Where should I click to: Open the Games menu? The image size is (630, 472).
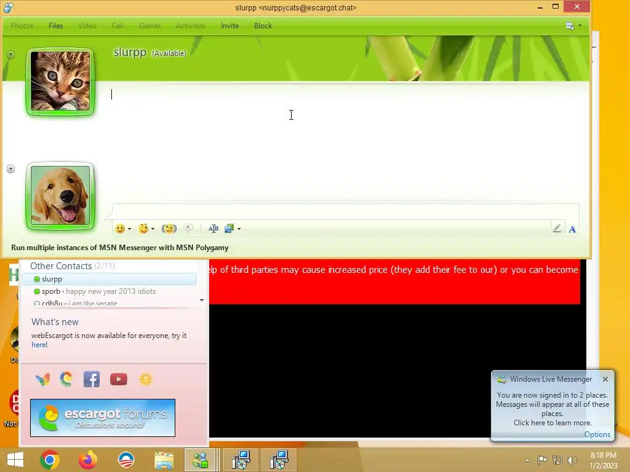point(150,26)
